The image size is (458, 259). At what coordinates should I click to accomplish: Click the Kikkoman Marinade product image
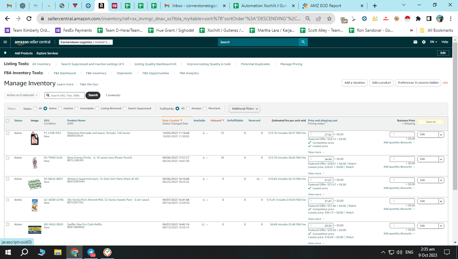(35, 138)
